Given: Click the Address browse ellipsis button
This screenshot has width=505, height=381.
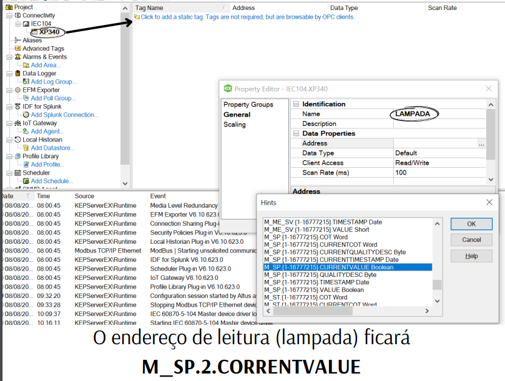Looking at the screenshot, I should click(x=481, y=144).
